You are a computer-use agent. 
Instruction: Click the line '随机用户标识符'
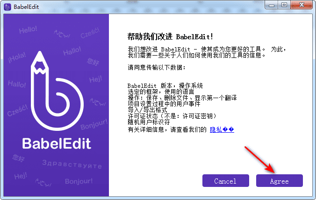coord(149,122)
